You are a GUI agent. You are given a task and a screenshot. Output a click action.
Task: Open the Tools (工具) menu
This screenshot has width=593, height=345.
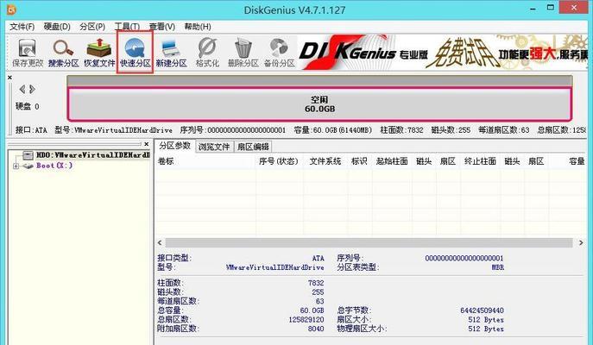pyautogui.click(x=127, y=27)
